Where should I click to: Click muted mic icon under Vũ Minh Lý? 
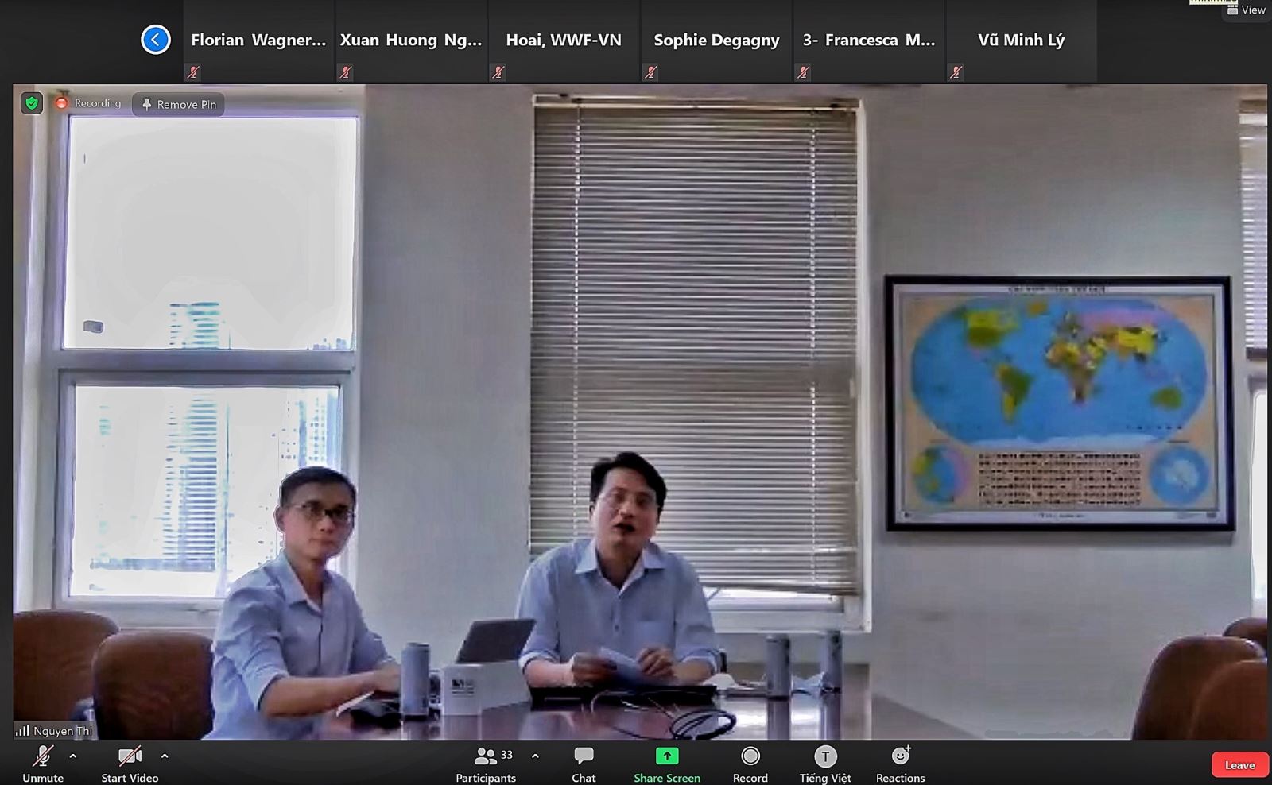[956, 72]
